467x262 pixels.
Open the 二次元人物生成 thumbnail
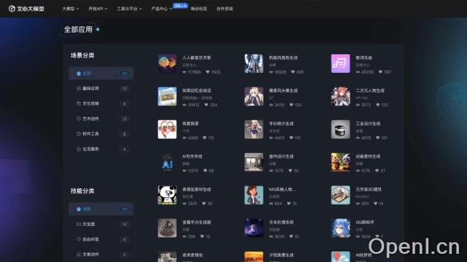coord(341,96)
